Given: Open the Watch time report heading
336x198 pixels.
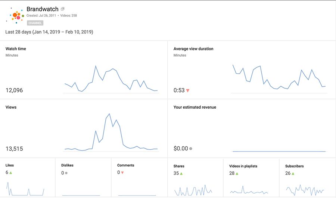Looking at the screenshot, I should click(x=16, y=49).
